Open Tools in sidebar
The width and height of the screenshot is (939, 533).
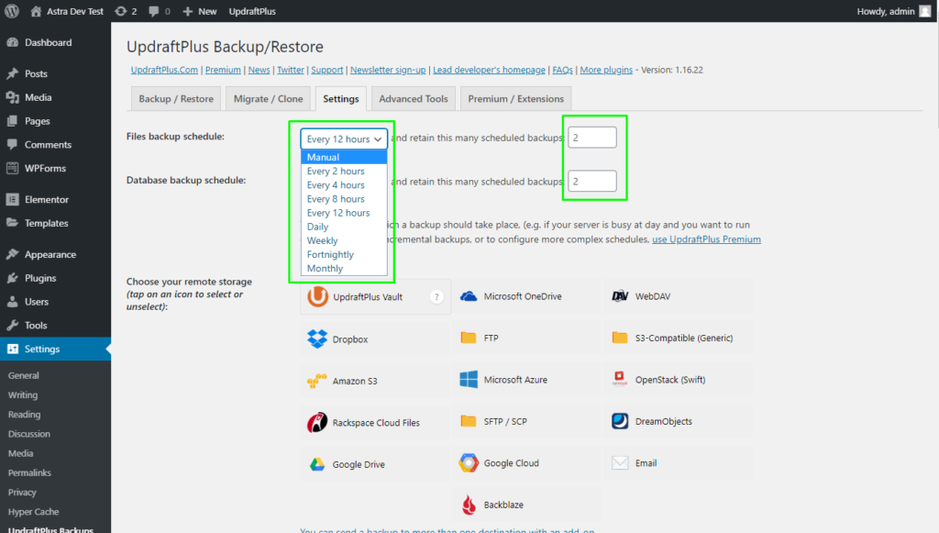(36, 325)
